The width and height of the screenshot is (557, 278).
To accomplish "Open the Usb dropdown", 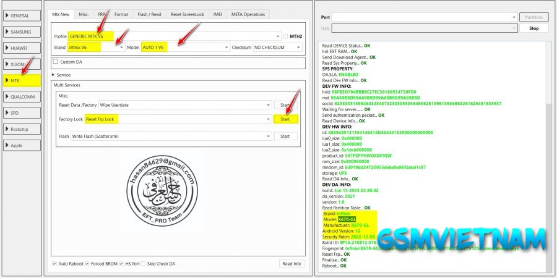I will click(425, 28).
